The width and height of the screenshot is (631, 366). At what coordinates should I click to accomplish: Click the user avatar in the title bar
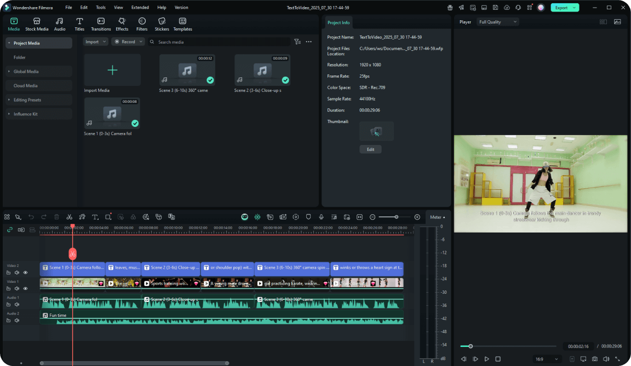click(541, 8)
